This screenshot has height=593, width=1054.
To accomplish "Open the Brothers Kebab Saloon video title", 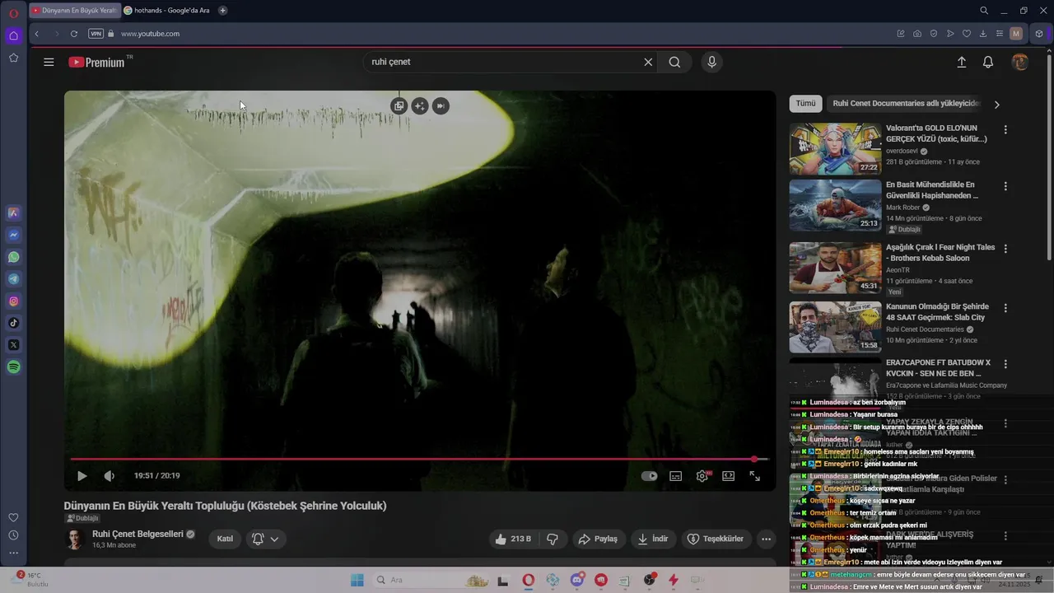I will pyautogui.click(x=940, y=253).
